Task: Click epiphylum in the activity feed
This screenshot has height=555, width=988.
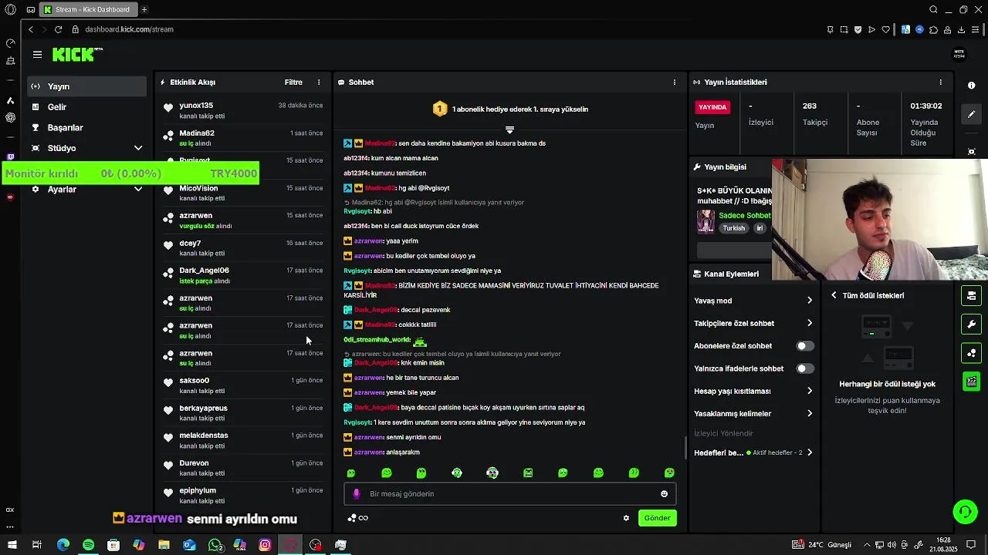Action: point(198,490)
